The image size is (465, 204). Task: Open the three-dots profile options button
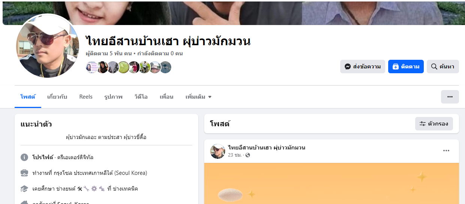coord(450,97)
